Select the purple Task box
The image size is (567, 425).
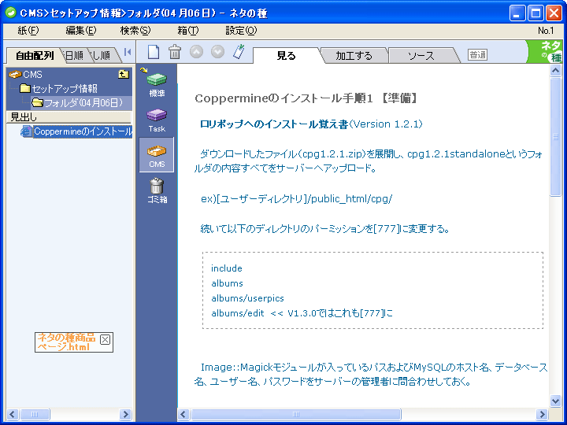click(x=157, y=120)
